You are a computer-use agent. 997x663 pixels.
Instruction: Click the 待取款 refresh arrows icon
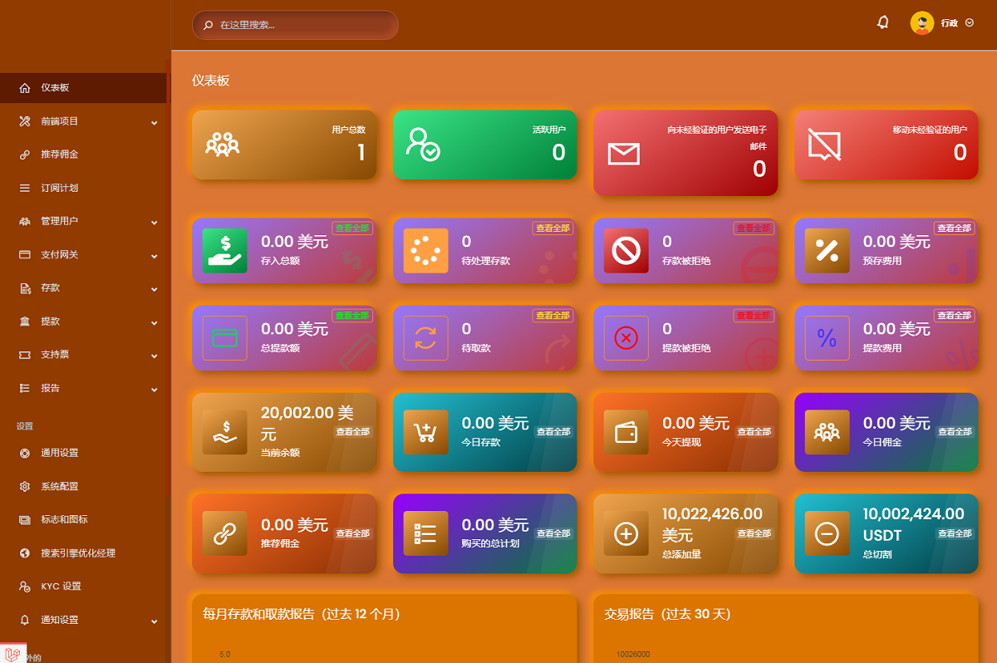coord(425,337)
